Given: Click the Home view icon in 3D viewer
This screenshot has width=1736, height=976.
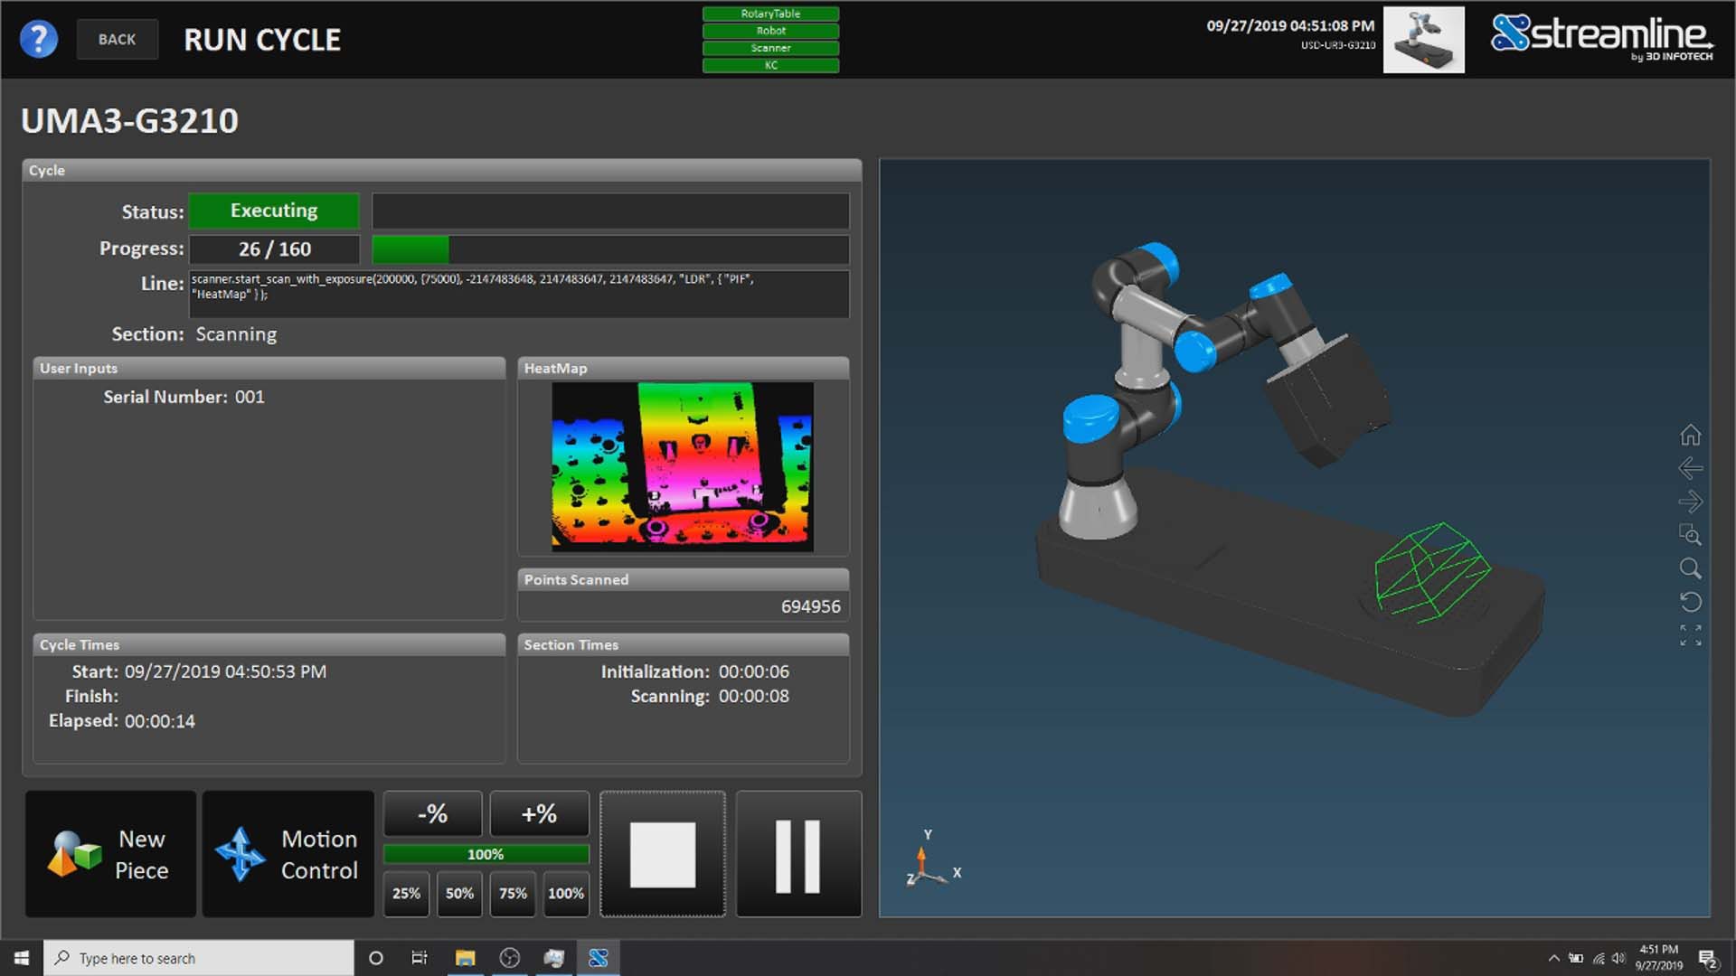Looking at the screenshot, I should click(1691, 436).
